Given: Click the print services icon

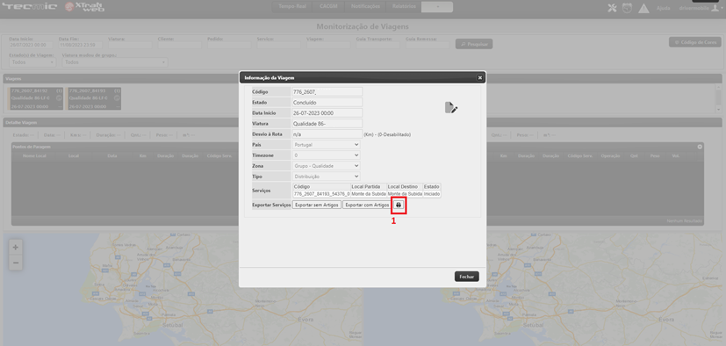Looking at the screenshot, I should pos(399,205).
